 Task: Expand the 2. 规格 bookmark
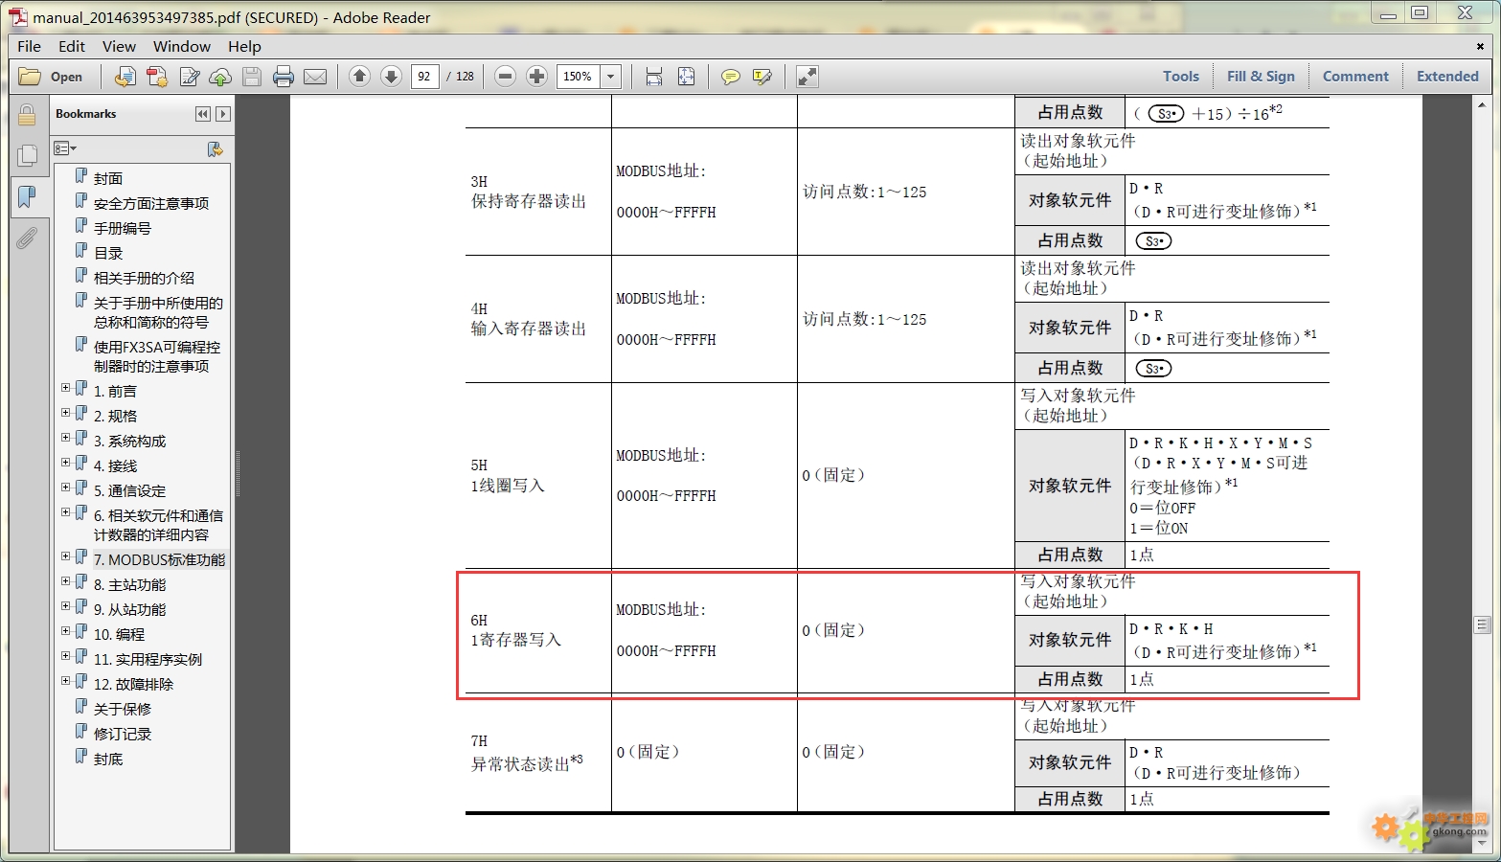[x=66, y=413]
